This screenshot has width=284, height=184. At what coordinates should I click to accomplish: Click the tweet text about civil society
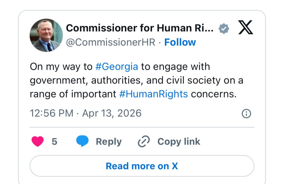(x=136, y=80)
